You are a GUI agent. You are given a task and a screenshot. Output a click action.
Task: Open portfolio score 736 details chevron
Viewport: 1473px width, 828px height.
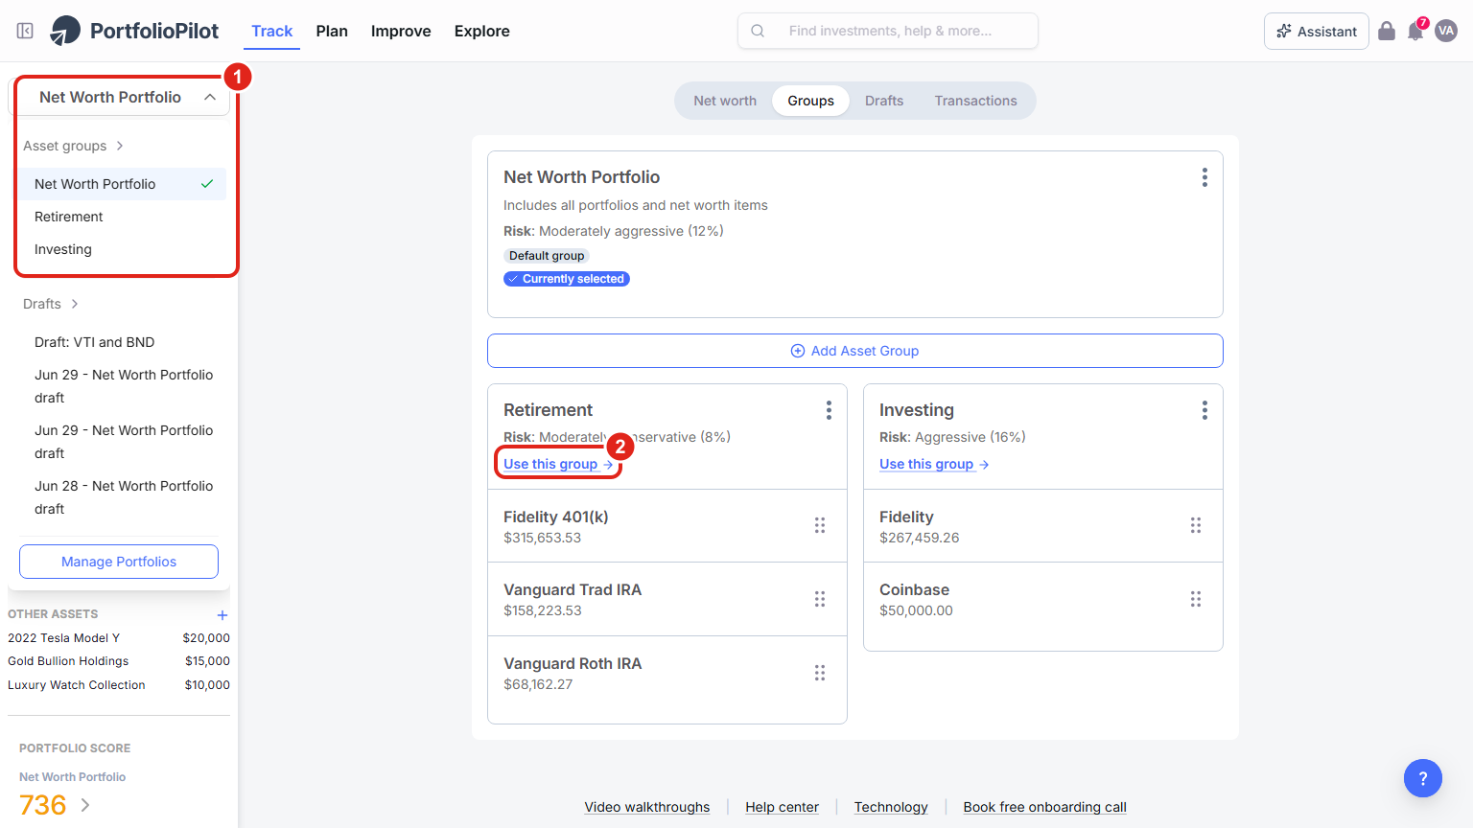click(x=85, y=805)
